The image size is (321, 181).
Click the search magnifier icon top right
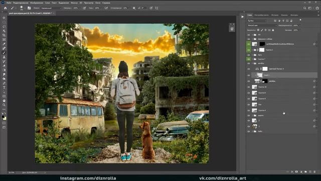304,8
